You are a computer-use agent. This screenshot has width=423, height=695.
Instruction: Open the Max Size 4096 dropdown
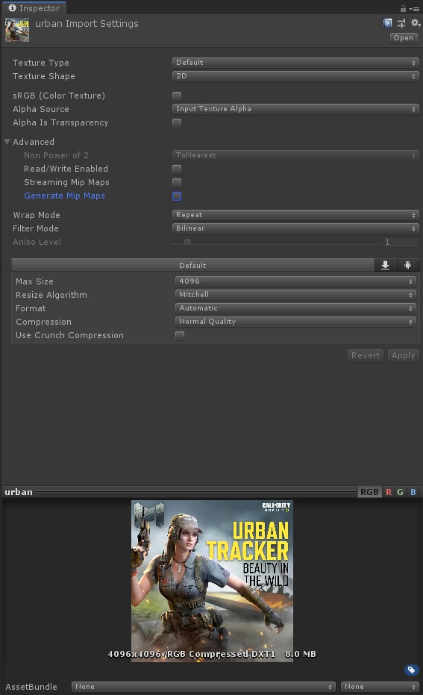(296, 281)
